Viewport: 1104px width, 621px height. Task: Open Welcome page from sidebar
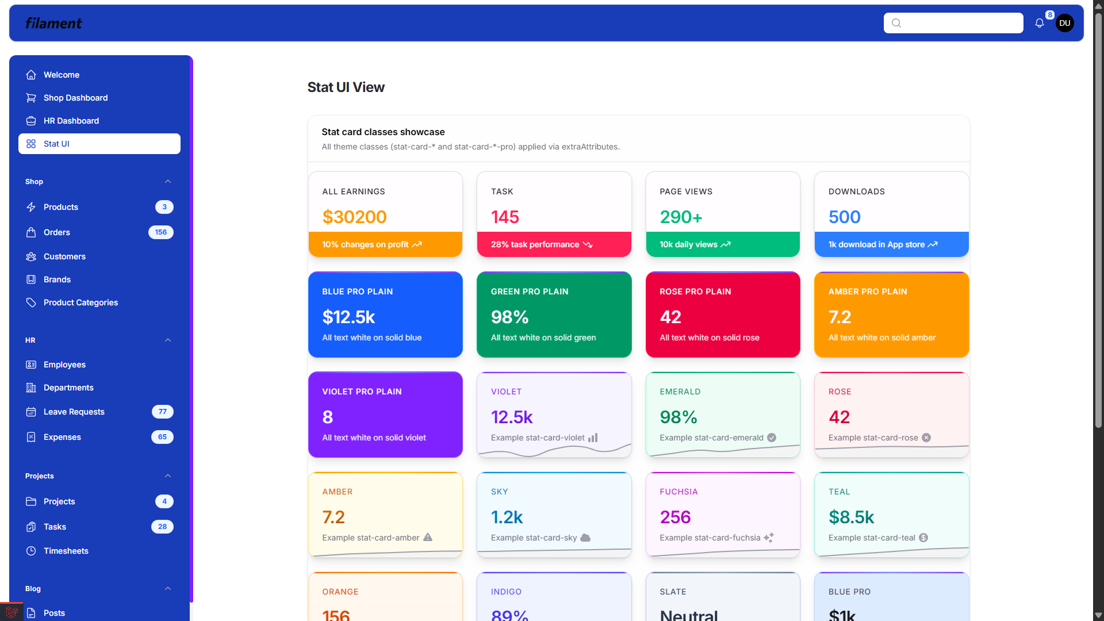(99, 75)
